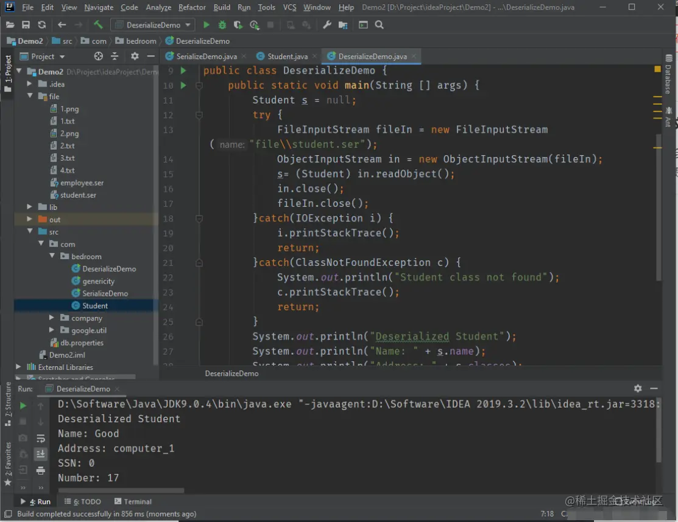678x522 pixels.
Task: Click the Locate (scroll from source) icon
Action: (x=99, y=56)
